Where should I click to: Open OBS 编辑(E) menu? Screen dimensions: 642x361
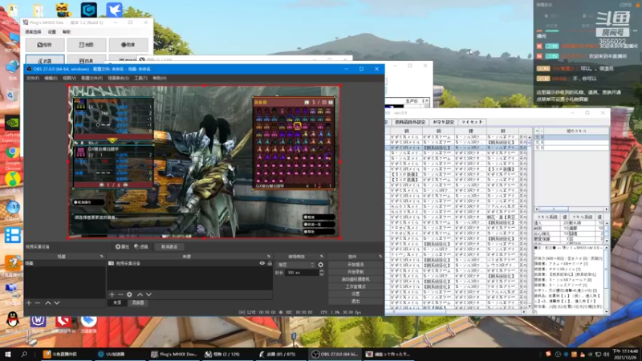click(51, 78)
